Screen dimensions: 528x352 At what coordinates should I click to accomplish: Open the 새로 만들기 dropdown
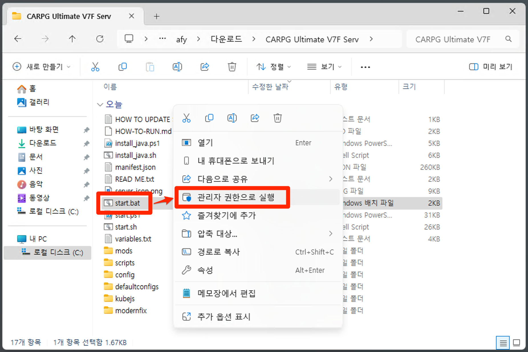point(41,67)
